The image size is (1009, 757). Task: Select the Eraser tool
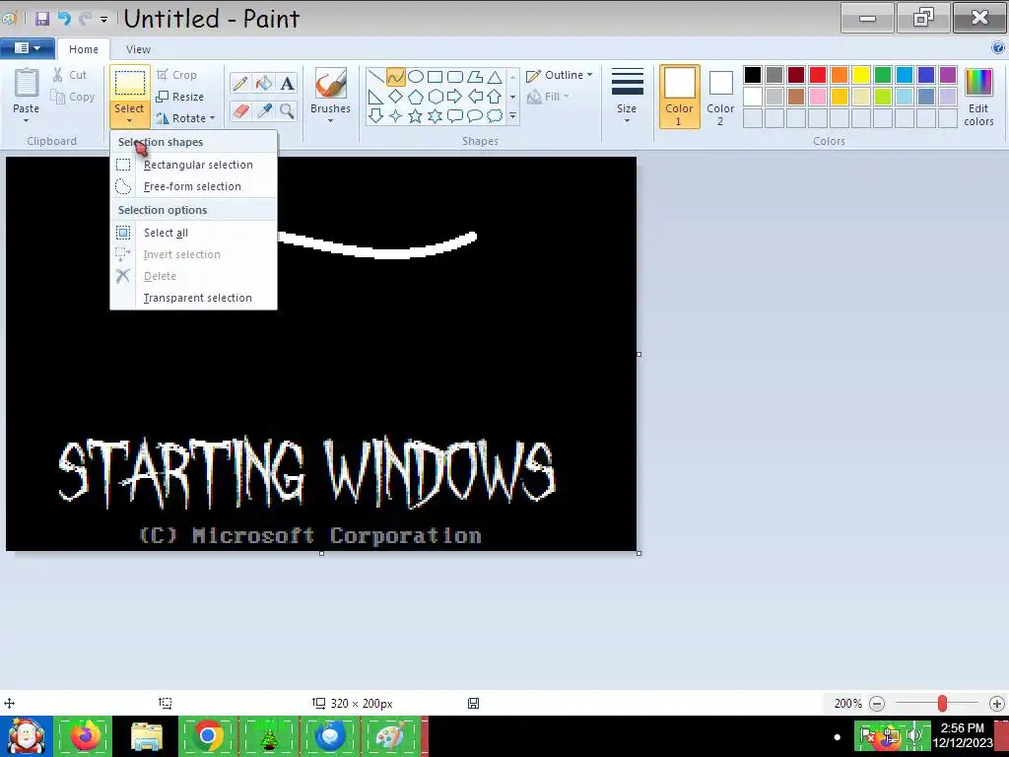tap(240, 110)
